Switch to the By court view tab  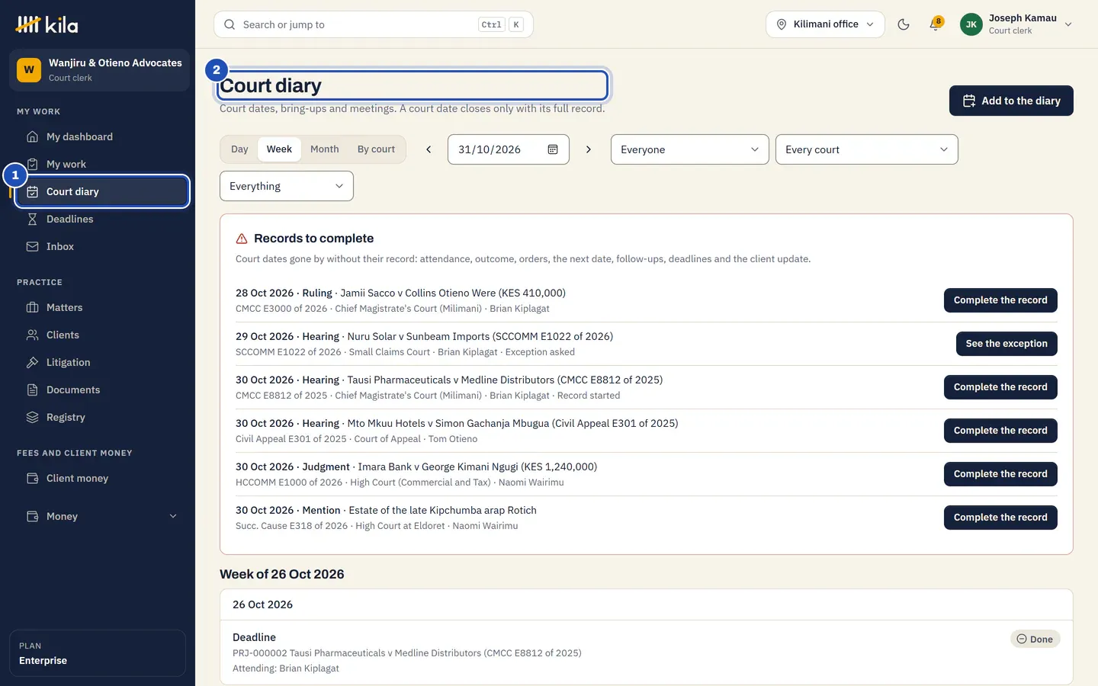pyautogui.click(x=376, y=149)
